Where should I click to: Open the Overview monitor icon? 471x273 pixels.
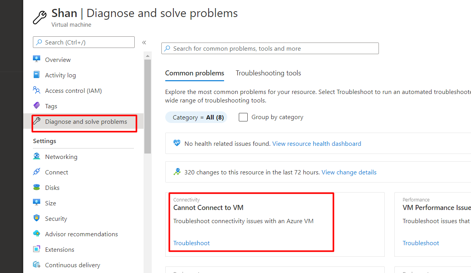click(37, 59)
